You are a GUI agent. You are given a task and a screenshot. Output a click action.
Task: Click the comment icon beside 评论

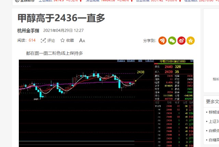point(43,41)
